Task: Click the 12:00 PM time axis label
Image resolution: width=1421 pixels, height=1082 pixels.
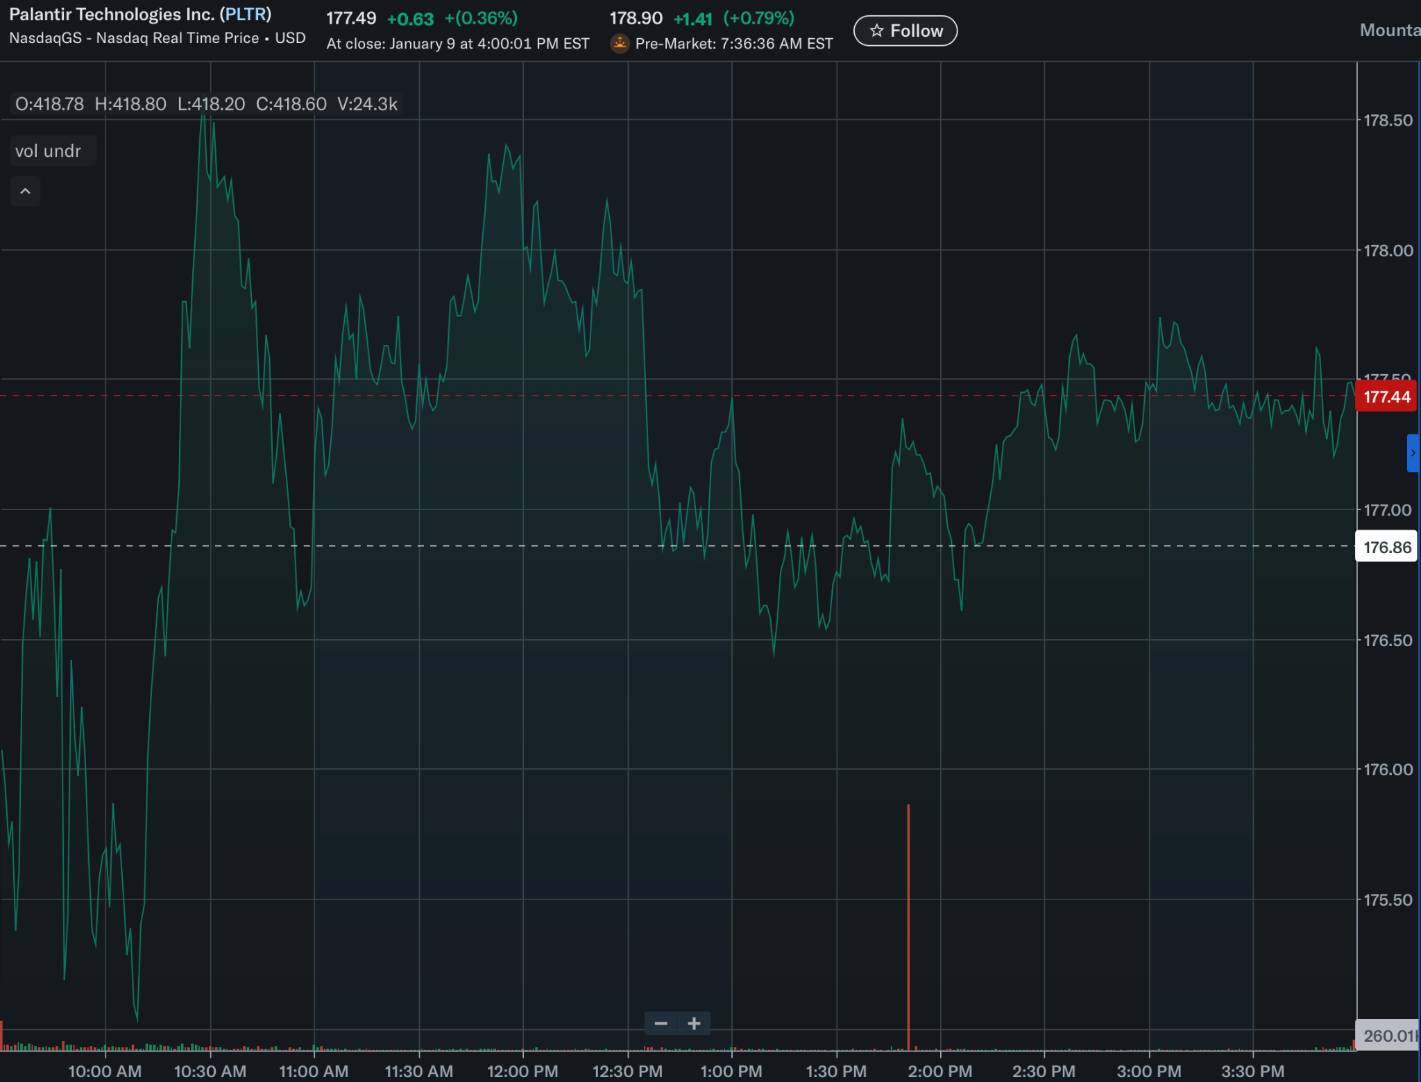Action: [x=522, y=1071]
